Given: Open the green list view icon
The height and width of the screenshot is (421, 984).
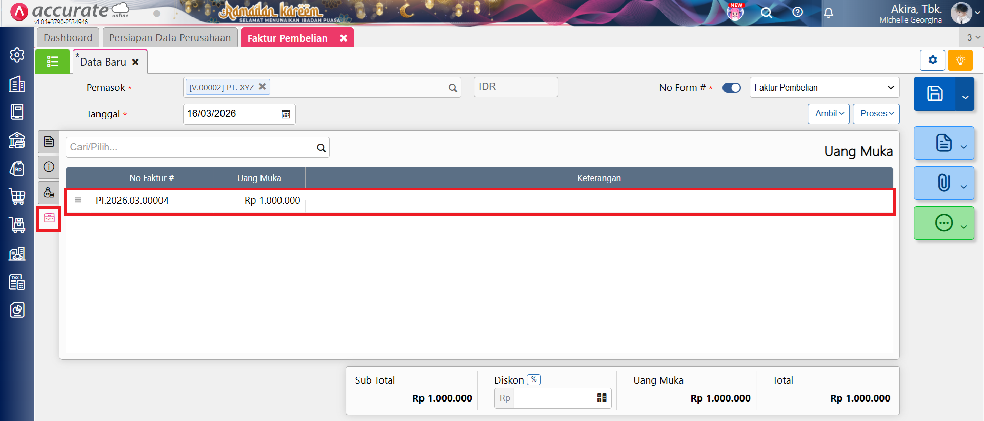Looking at the screenshot, I should pyautogui.click(x=52, y=62).
